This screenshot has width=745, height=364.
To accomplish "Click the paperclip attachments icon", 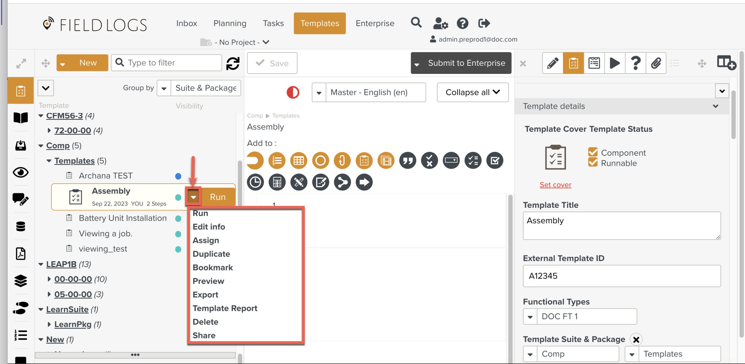I will click(x=656, y=63).
